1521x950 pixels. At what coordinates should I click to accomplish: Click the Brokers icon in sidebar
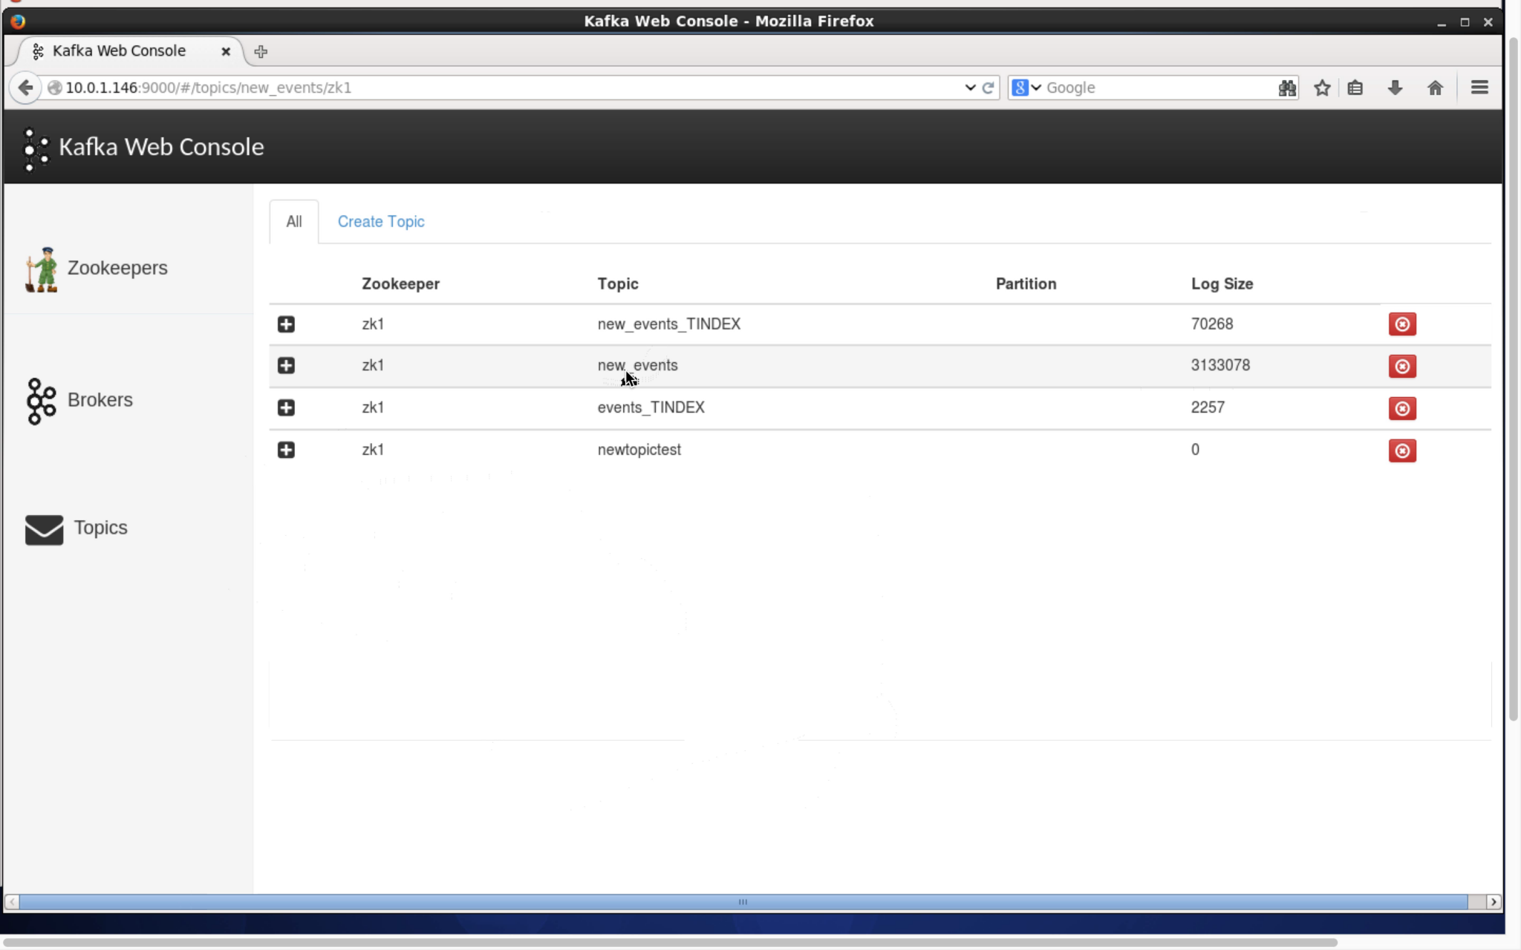tap(41, 399)
